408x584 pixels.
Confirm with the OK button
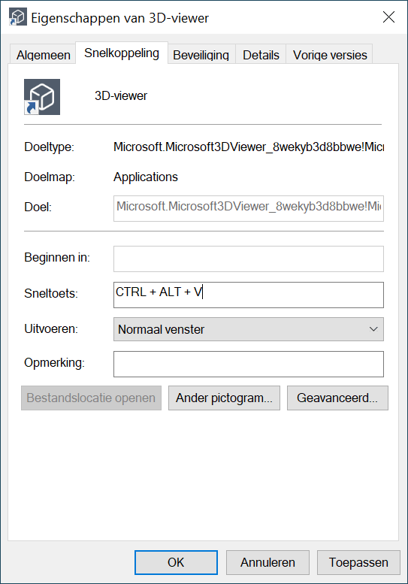tap(176, 562)
